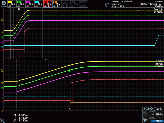Click yellow trigger level marker in main window
The height and width of the screenshot is (123, 164).
pyautogui.click(x=2, y=19)
